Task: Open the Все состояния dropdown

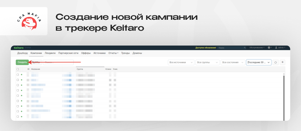Action: pyautogui.click(x=233, y=62)
